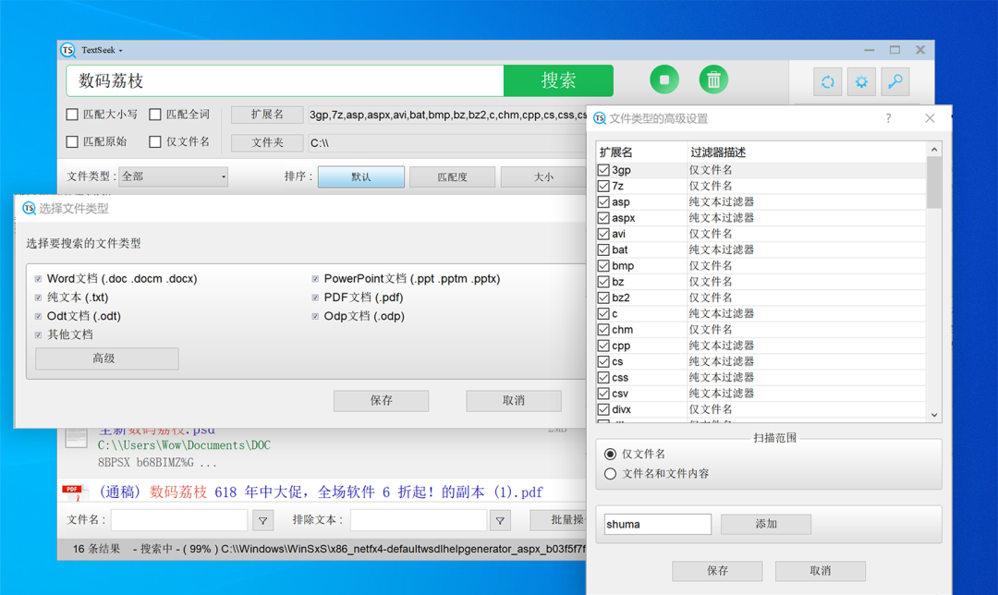The height and width of the screenshot is (595, 998).
Task: Click the extension list scrollbar thumb
Action: click(x=933, y=182)
